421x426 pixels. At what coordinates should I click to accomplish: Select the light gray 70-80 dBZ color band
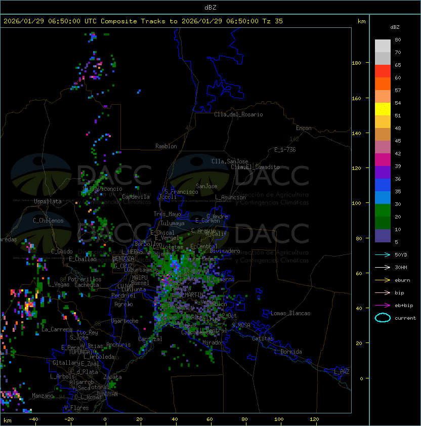(383, 46)
